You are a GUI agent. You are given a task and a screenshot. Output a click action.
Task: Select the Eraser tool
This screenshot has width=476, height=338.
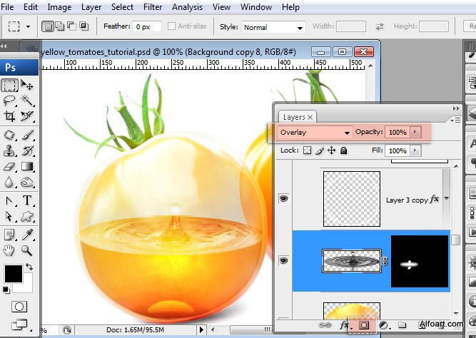tap(9, 166)
